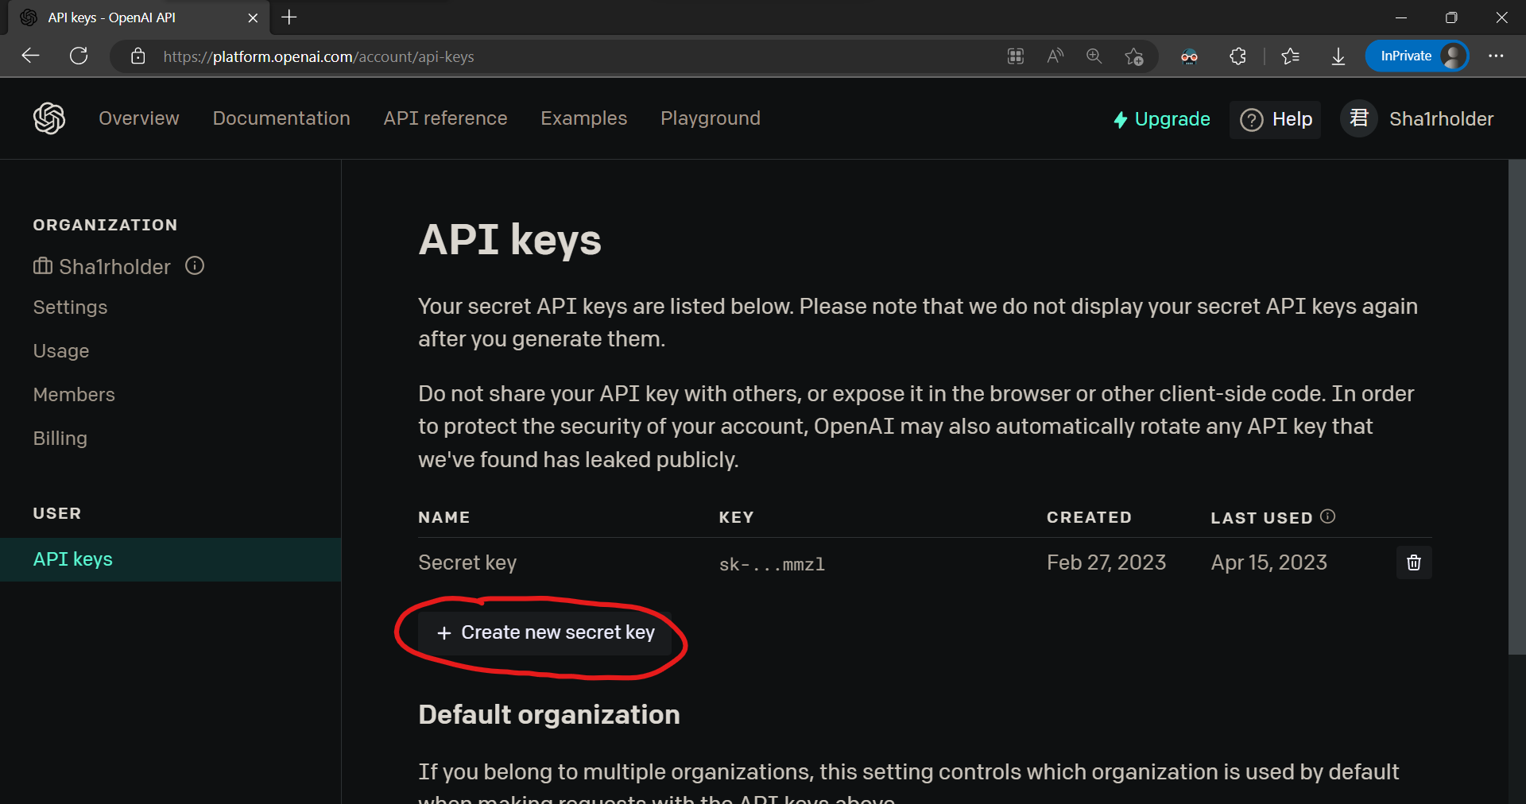The height and width of the screenshot is (804, 1526).
Task: Select API keys in the User sidebar
Action: click(170, 559)
